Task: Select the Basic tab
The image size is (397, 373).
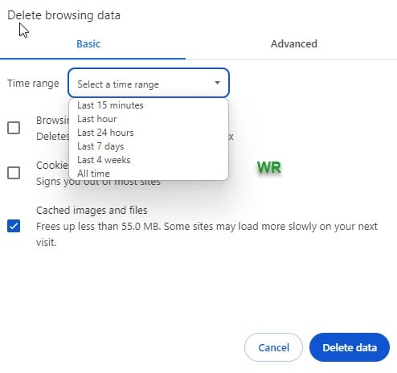Action: point(88,44)
